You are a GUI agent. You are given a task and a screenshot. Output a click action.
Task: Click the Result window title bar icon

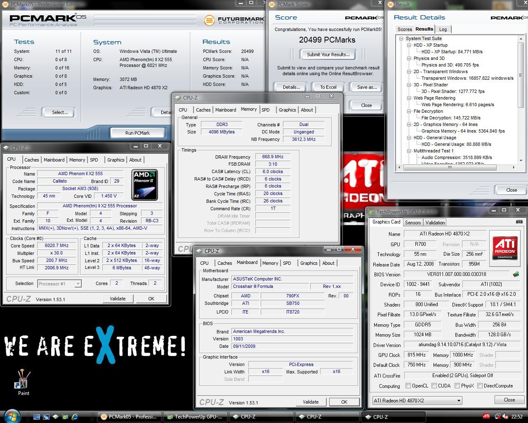(390, 4)
